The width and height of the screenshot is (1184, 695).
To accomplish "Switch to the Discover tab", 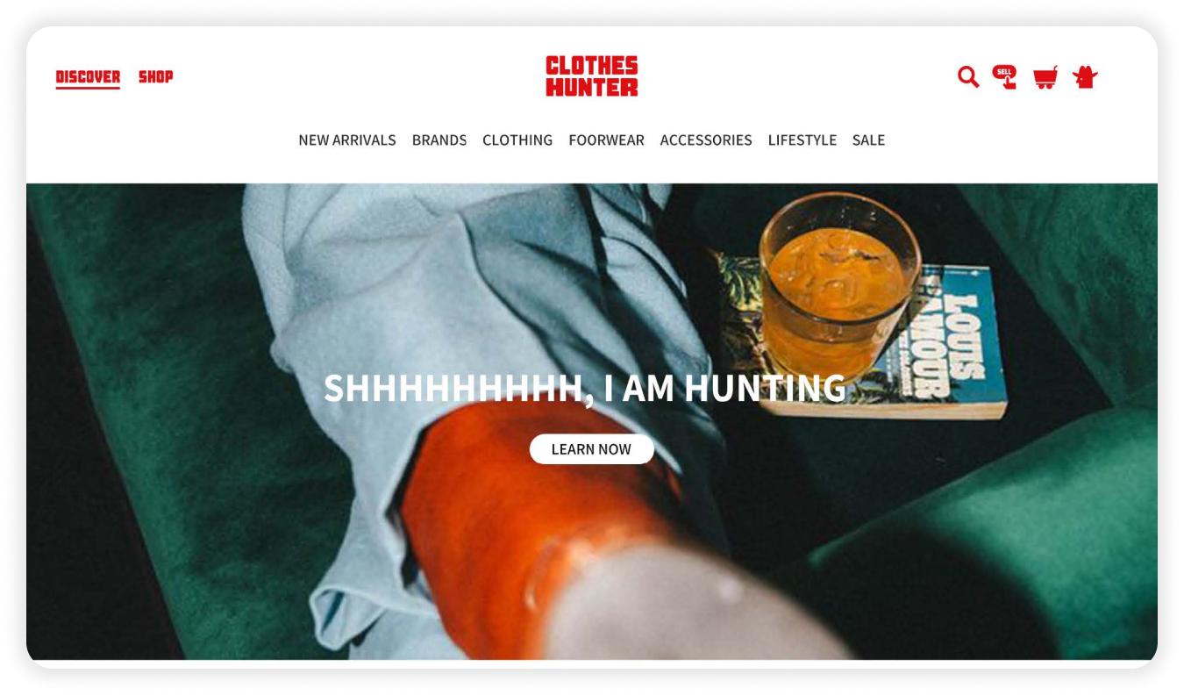I will pos(88,77).
